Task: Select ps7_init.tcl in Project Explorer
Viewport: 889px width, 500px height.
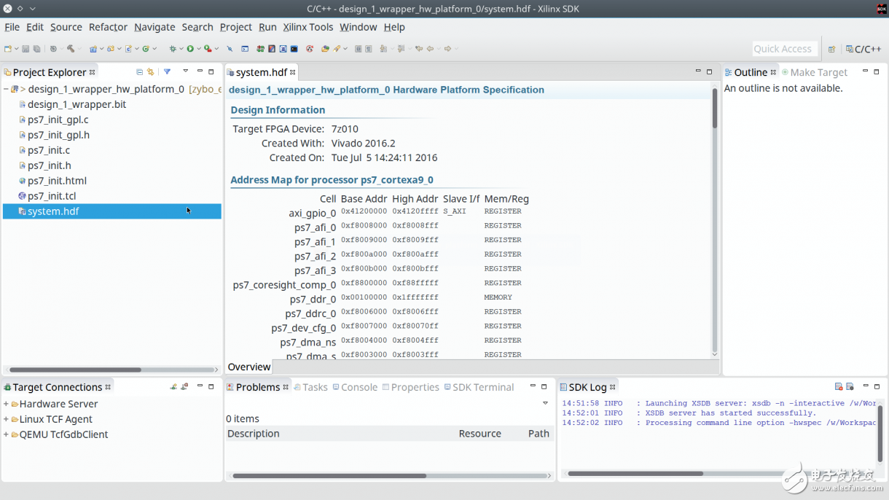Action: point(51,196)
